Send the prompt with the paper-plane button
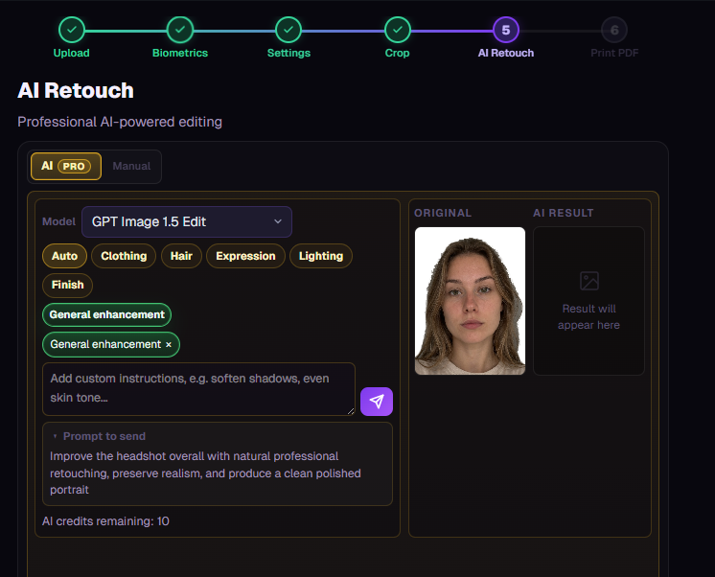Screen dimensions: 715x577 click(x=377, y=402)
